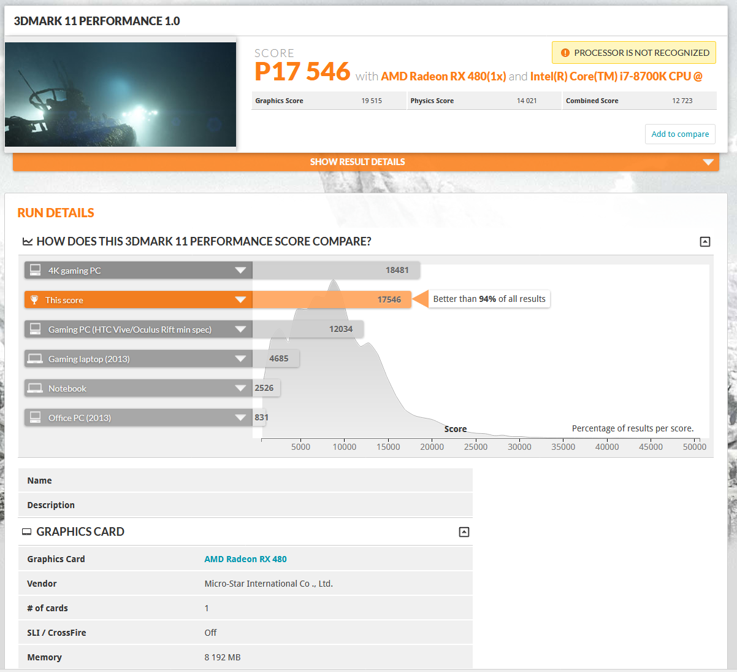This screenshot has height=672, width=737.
Task: Open the Notebook row dropdown arrow
Action: click(x=240, y=388)
